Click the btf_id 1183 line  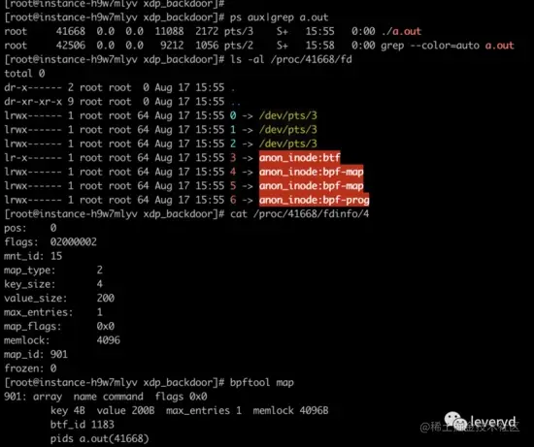(83, 425)
